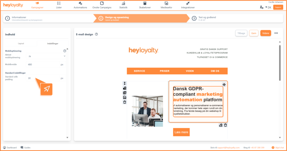Viewport: 287px width, 151px height.
Task: Open the Mobiloptimering help question mark
Action: tap(65, 51)
